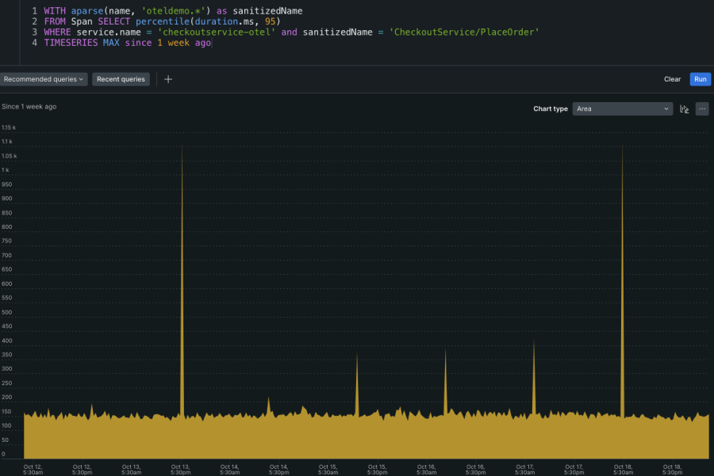Screen dimensions: 714x476
Task: Click the 'Chart type' label text
Action: click(x=550, y=109)
